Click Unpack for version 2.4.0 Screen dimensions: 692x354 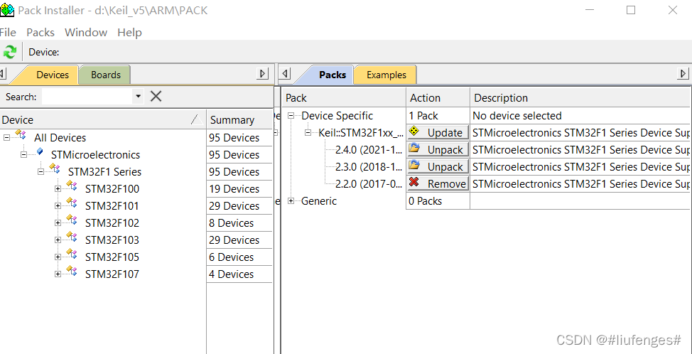click(x=438, y=150)
